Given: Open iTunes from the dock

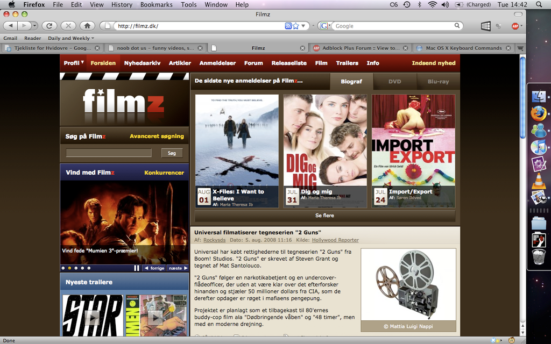Looking at the screenshot, I should point(539,147).
